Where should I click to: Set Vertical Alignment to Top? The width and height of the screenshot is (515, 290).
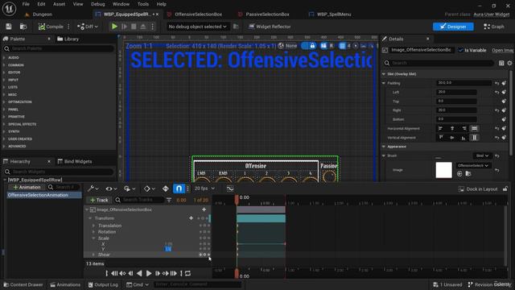pyautogui.click(x=441, y=138)
